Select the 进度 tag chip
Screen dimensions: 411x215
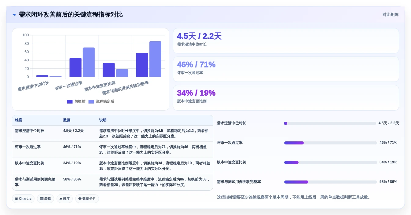pos(64,199)
